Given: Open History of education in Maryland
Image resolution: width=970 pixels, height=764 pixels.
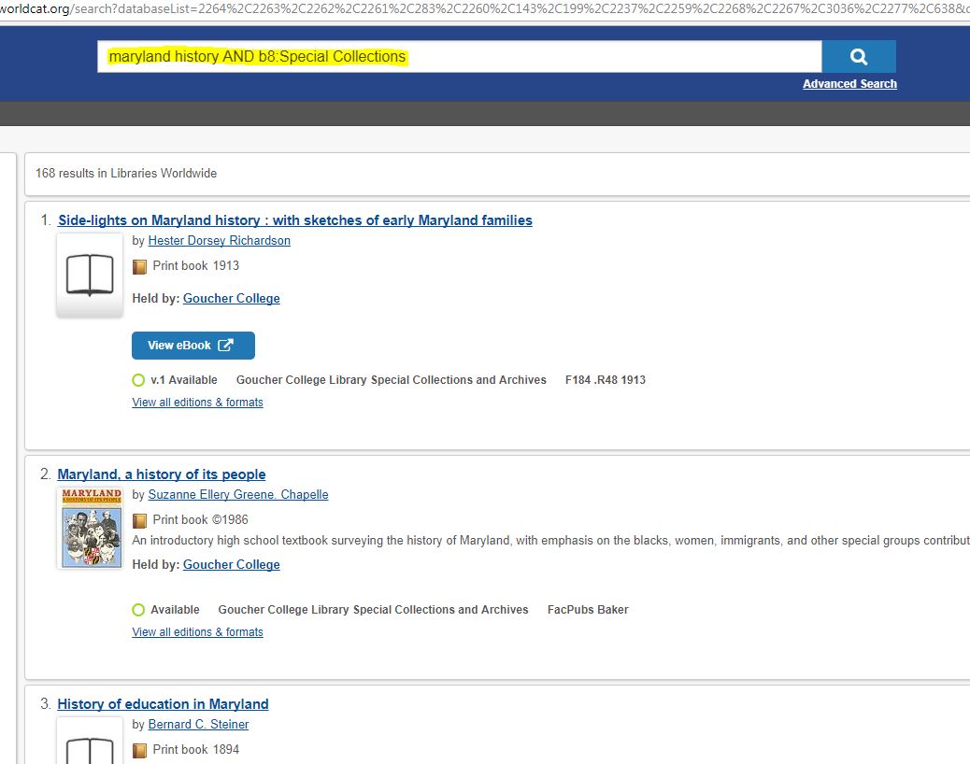Looking at the screenshot, I should pos(163,704).
